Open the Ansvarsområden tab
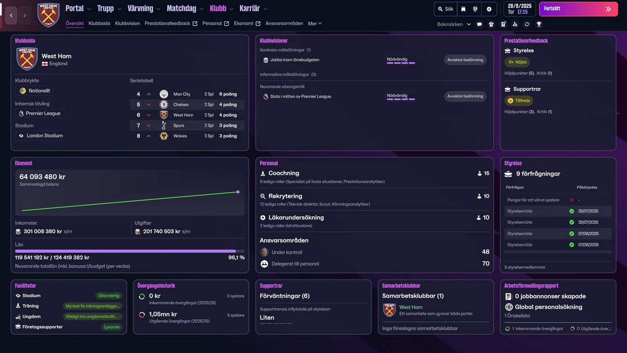Viewport: 627px width, 353px height. tap(284, 24)
